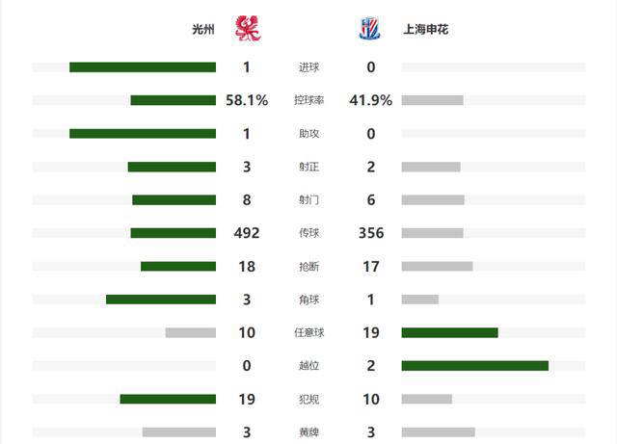Click Shenhua's 356 passes bar

click(433, 233)
